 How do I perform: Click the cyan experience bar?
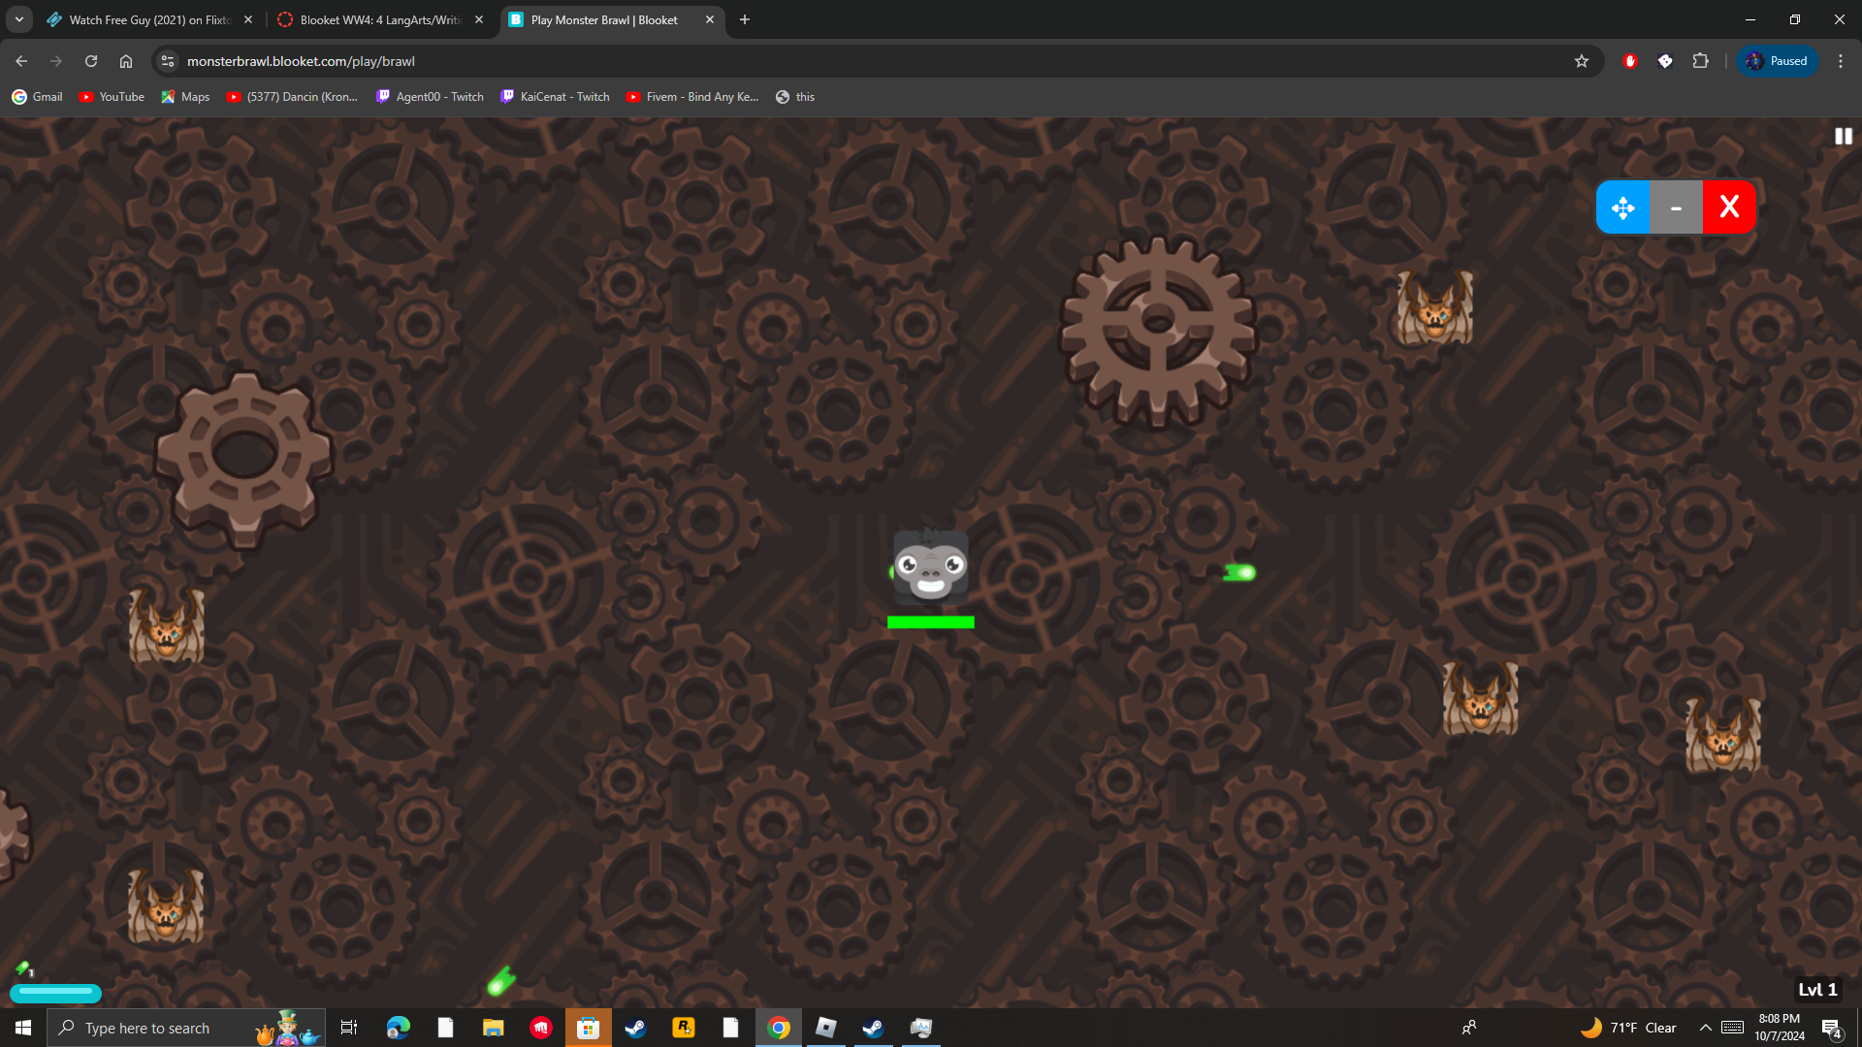pyautogui.click(x=55, y=992)
